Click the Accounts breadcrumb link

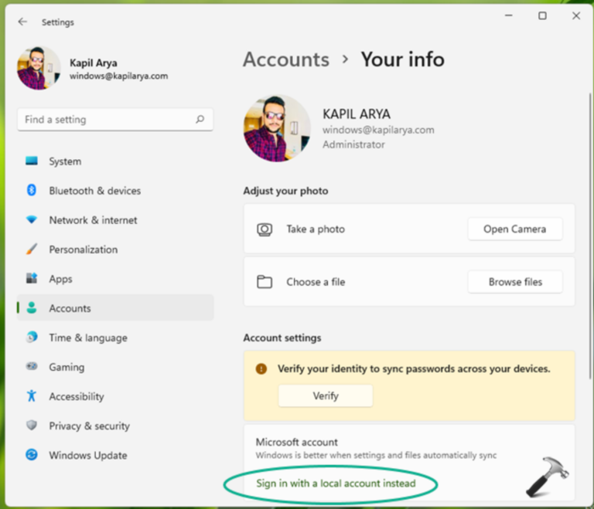[x=286, y=59]
